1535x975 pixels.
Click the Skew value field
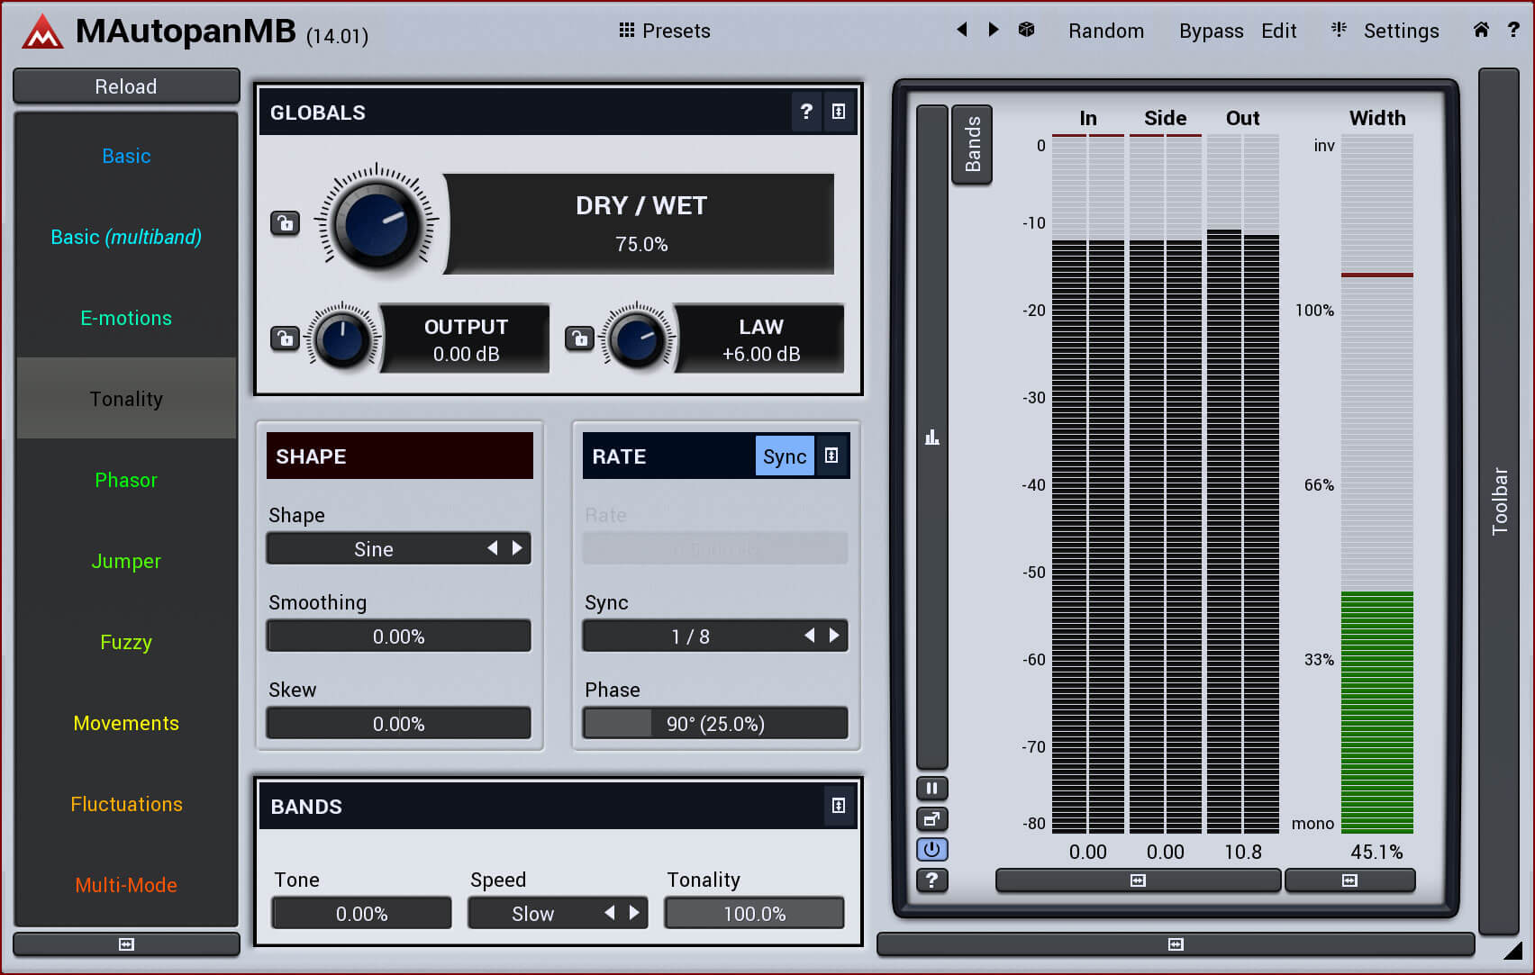pyautogui.click(x=398, y=723)
